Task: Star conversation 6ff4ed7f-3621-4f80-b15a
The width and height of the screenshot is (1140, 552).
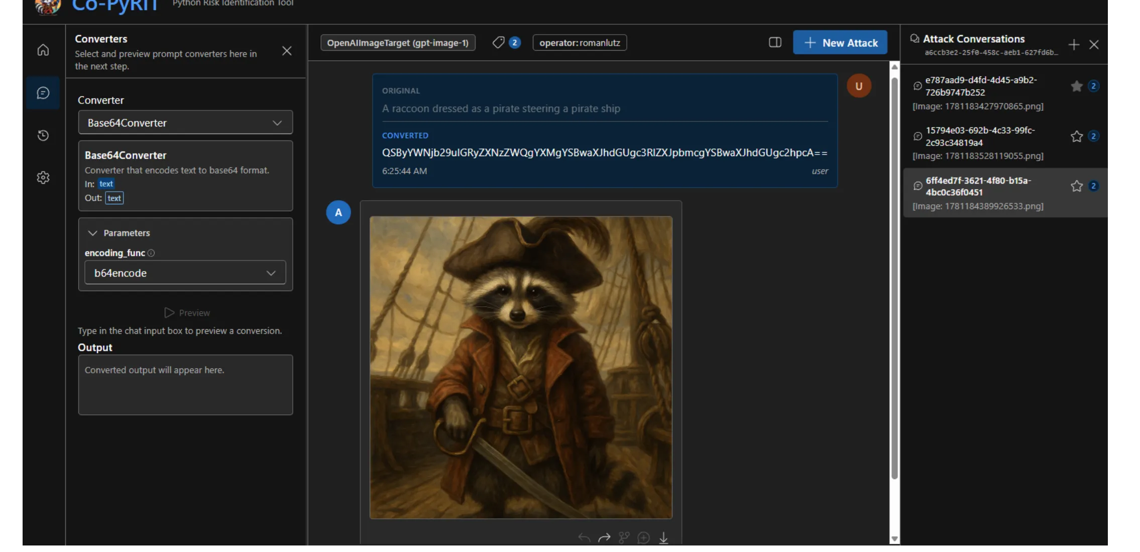Action: 1076,186
